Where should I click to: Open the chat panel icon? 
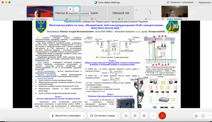pyautogui.click(x=203, y=115)
